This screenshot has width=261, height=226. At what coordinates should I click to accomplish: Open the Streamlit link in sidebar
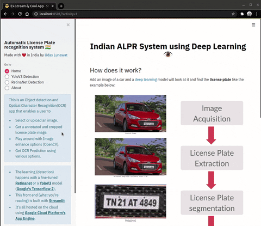(x=57, y=200)
